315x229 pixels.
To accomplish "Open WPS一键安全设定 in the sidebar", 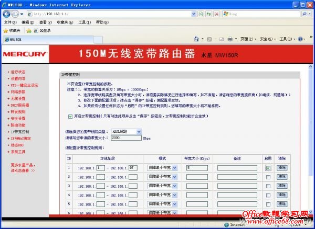I will [24, 85].
